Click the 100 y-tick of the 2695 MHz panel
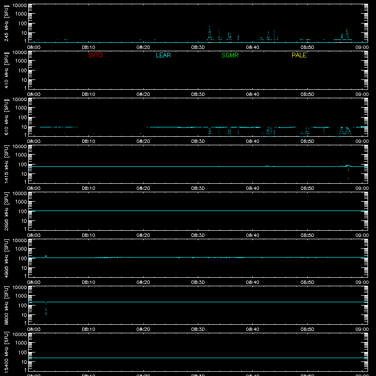 tap(23, 211)
